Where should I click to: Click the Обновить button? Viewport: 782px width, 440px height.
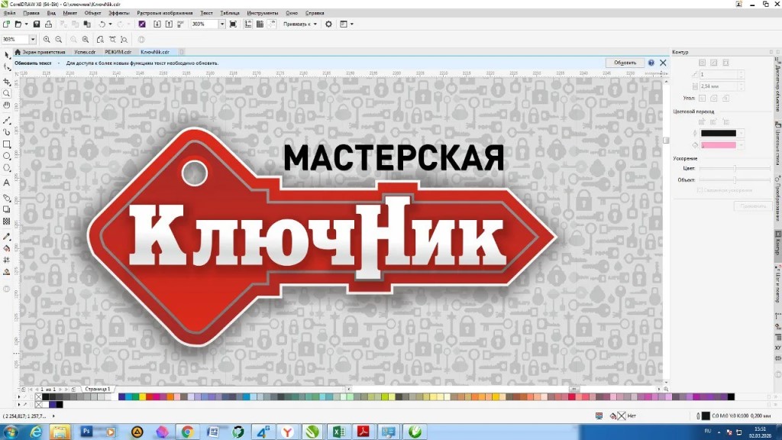click(624, 63)
